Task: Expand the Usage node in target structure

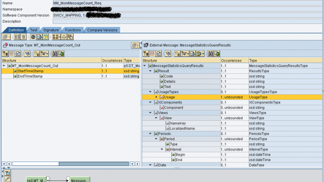Action: 156,97
